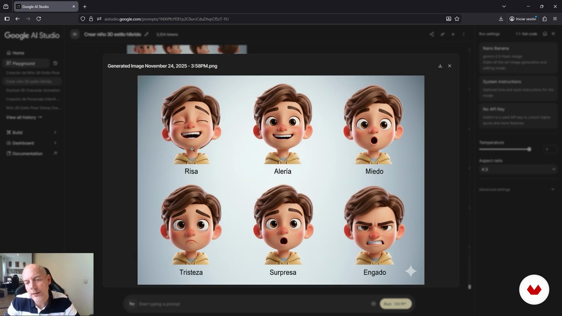Click Iniciar sesión account button

(x=522, y=19)
